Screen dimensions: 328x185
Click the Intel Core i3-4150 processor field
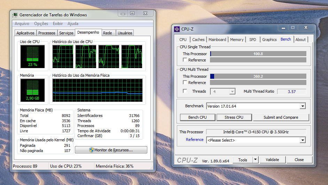[256, 132]
